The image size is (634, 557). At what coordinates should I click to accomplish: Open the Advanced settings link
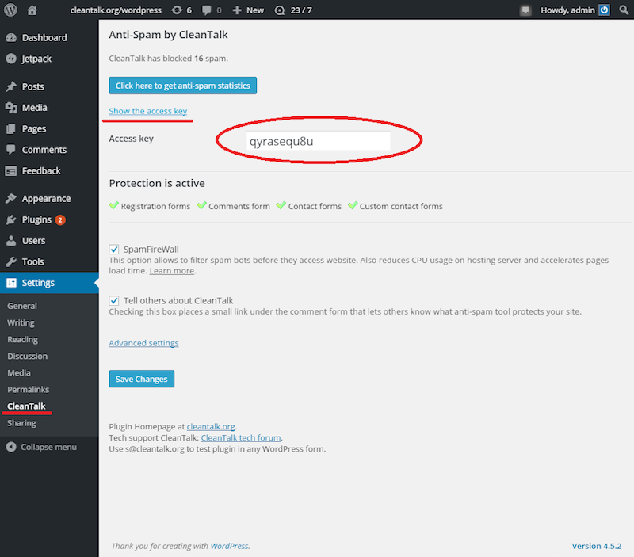(144, 343)
